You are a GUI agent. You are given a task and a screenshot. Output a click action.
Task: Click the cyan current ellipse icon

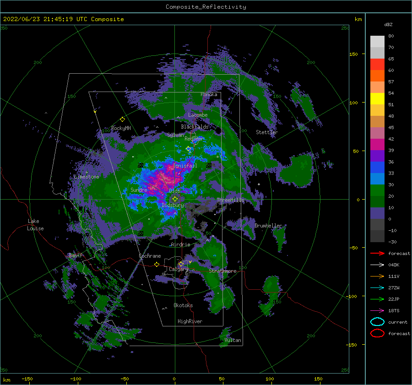tap(377, 322)
